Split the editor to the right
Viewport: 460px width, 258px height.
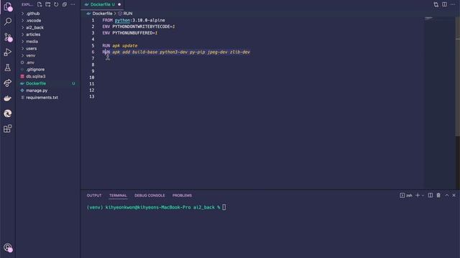tap(444, 4)
